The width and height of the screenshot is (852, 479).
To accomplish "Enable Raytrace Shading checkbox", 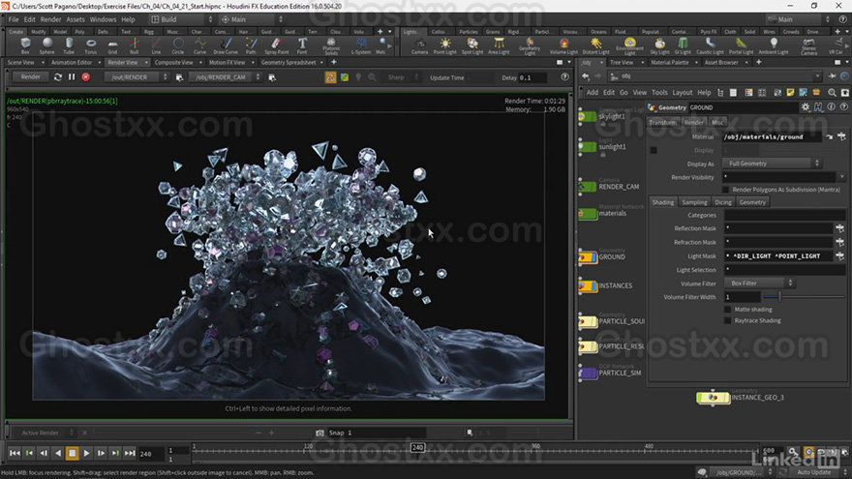I will [727, 320].
